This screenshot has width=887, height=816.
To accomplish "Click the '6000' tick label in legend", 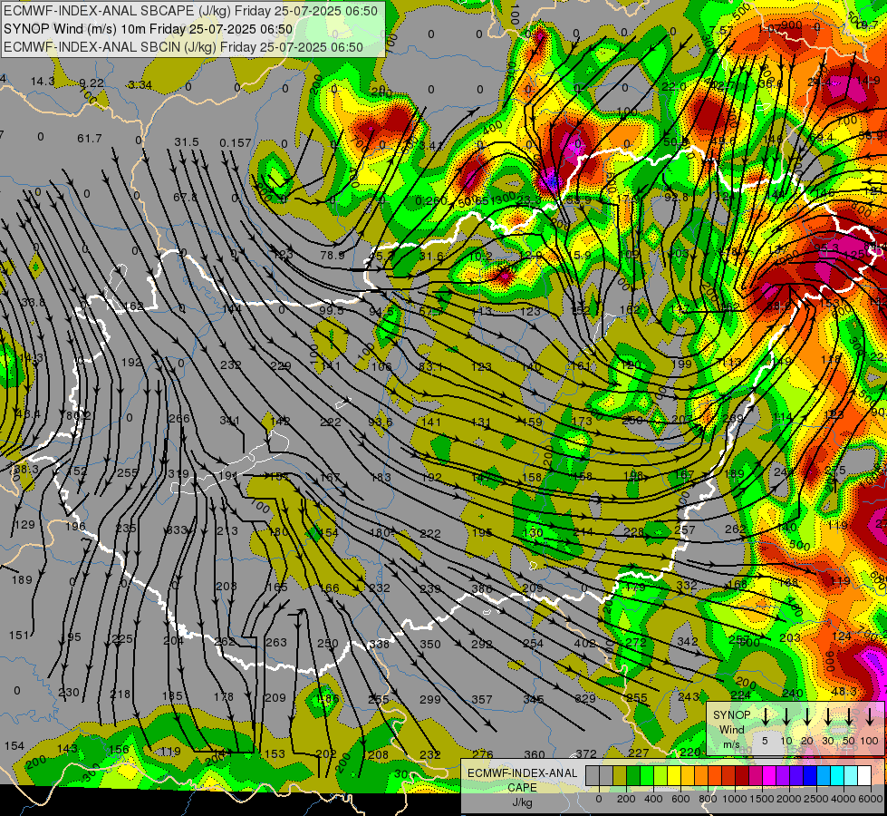I will 870,799.
